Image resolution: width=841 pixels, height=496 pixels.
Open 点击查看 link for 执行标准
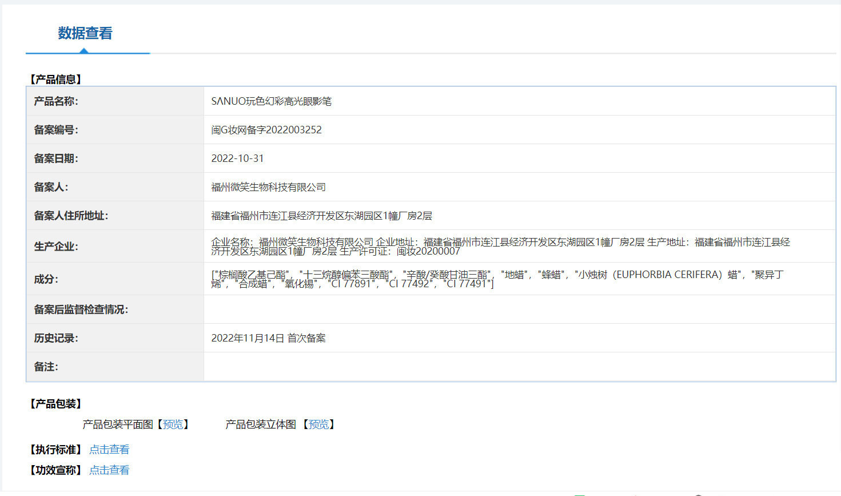tap(109, 450)
